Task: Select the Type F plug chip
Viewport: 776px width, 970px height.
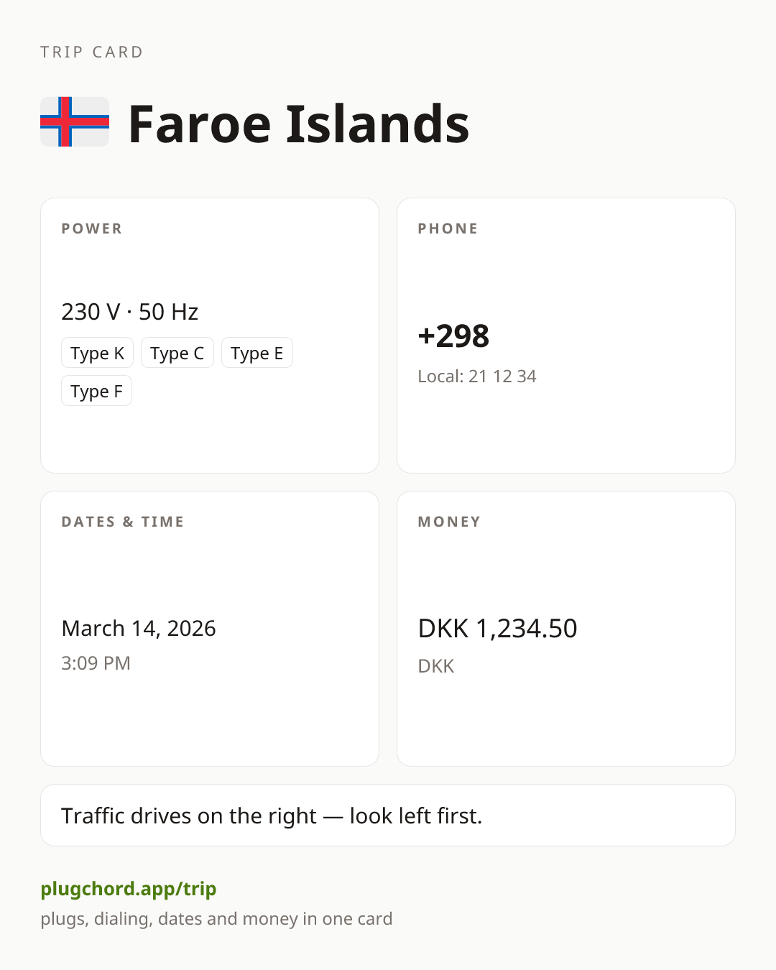Action: pyautogui.click(x=96, y=391)
